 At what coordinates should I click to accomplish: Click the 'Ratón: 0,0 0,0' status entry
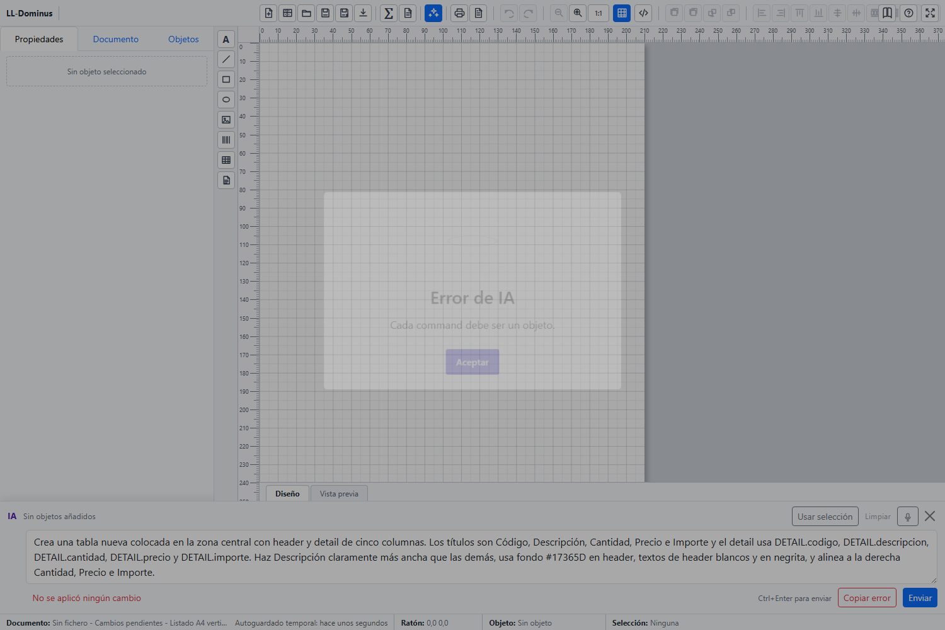click(x=425, y=622)
